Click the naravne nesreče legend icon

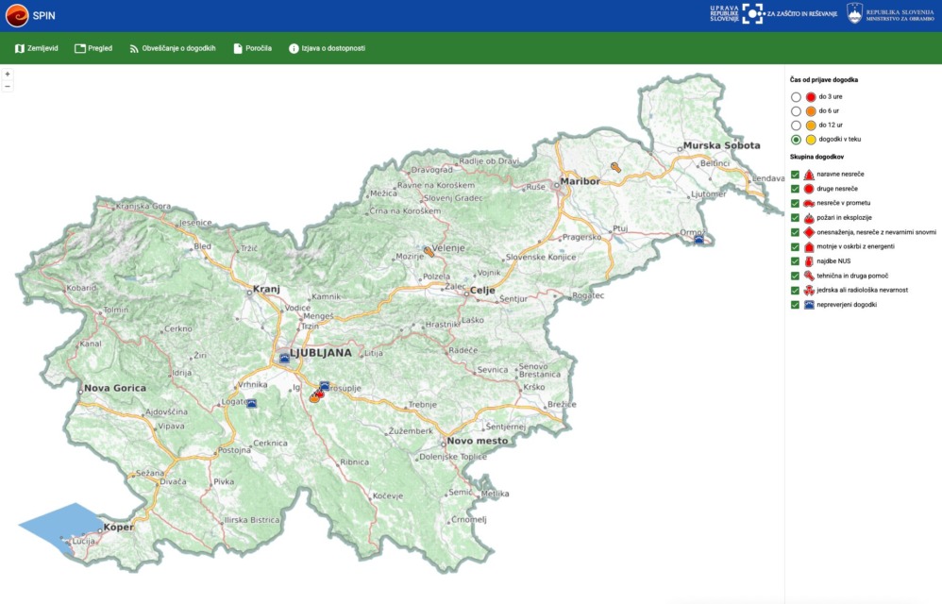tap(809, 174)
